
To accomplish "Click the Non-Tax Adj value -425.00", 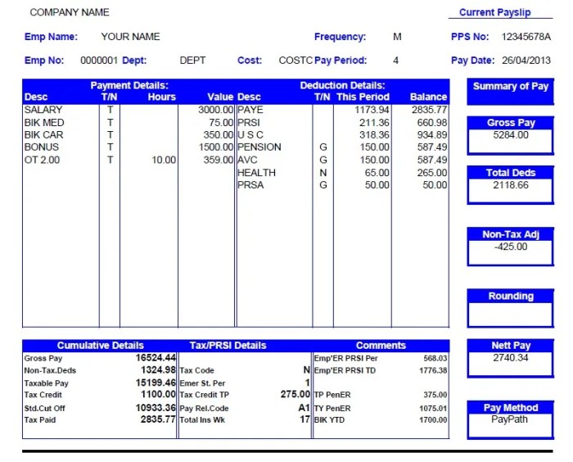I will coord(510,247).
